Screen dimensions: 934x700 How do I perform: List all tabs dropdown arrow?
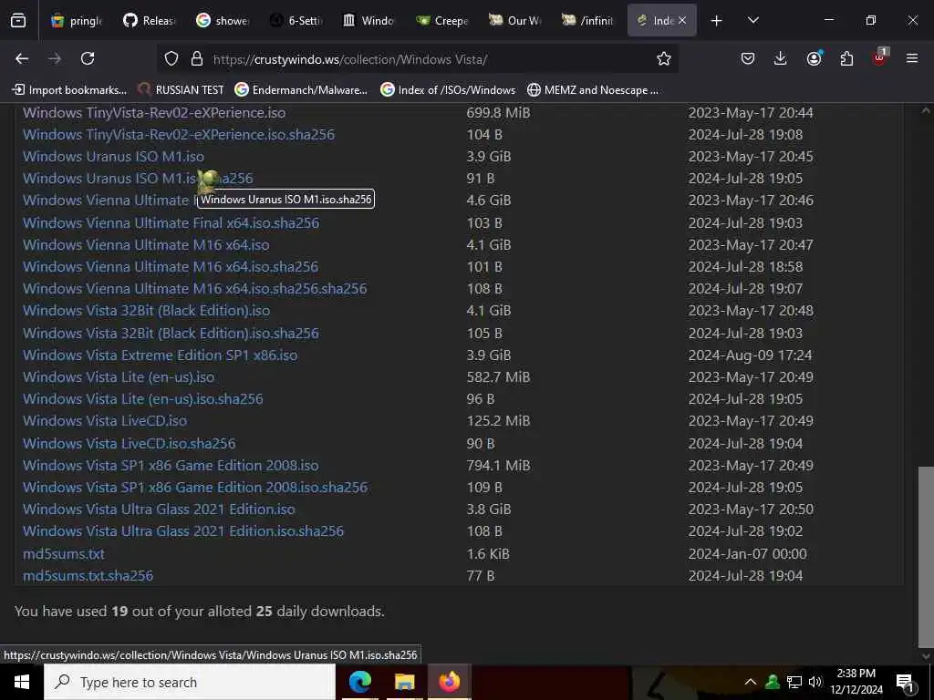point(752,20)
